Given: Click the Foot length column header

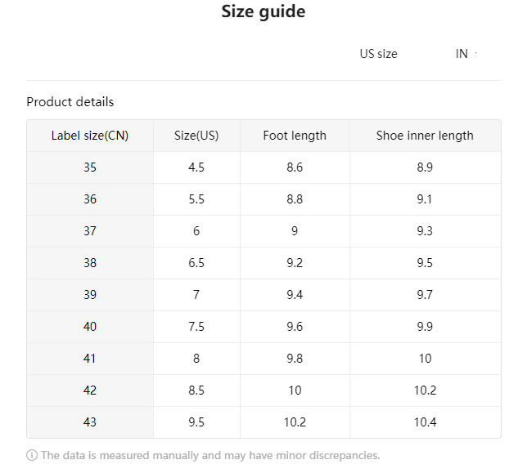Looking at the screenshot, I should tap(295, 136).
